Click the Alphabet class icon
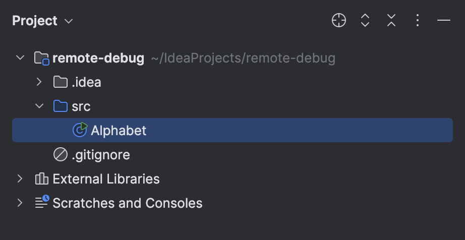Screen dimensions: 465x240 tap(80, 130)
